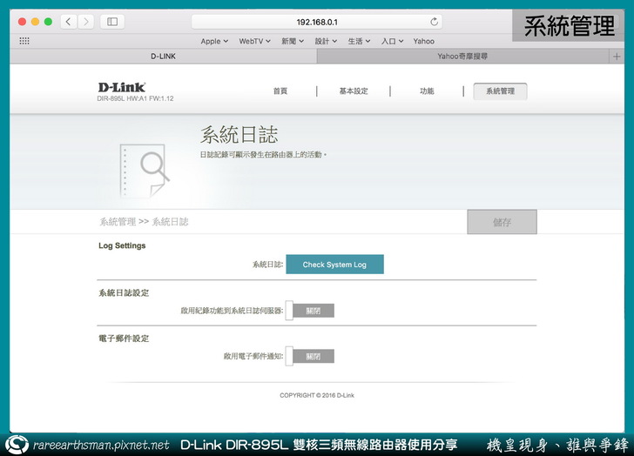The height and width of the screenshot is (456, 634).
Task: Switch to the Yahoo奇摩搜尋 tab
Action: 462,56
